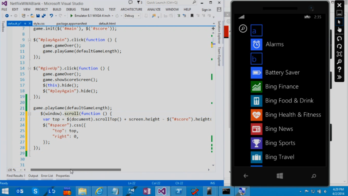
Task: Close the default.js tab
Action: [x=30, y=23]
